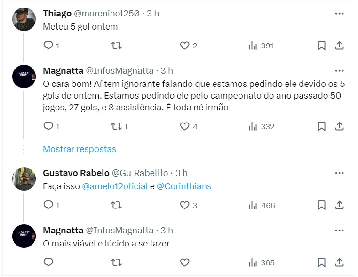Reply to Thiago's "Meteu 5 gol ontem" tweet
Viewport: 358px width, 277px height.
tap(48, 46)
